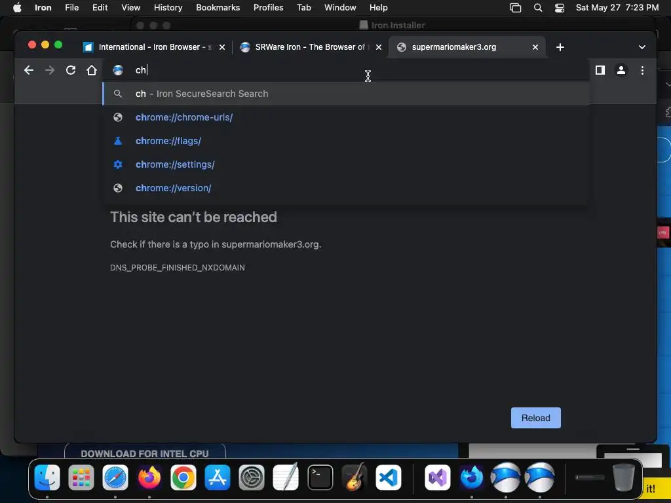Click the Reload button

point(535,418)
